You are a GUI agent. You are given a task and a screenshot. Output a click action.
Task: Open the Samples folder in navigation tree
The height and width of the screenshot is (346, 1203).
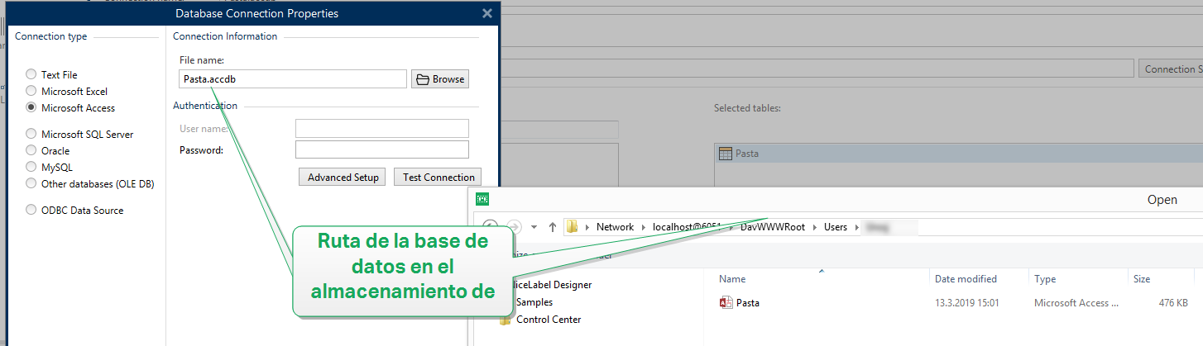point(534,302)
